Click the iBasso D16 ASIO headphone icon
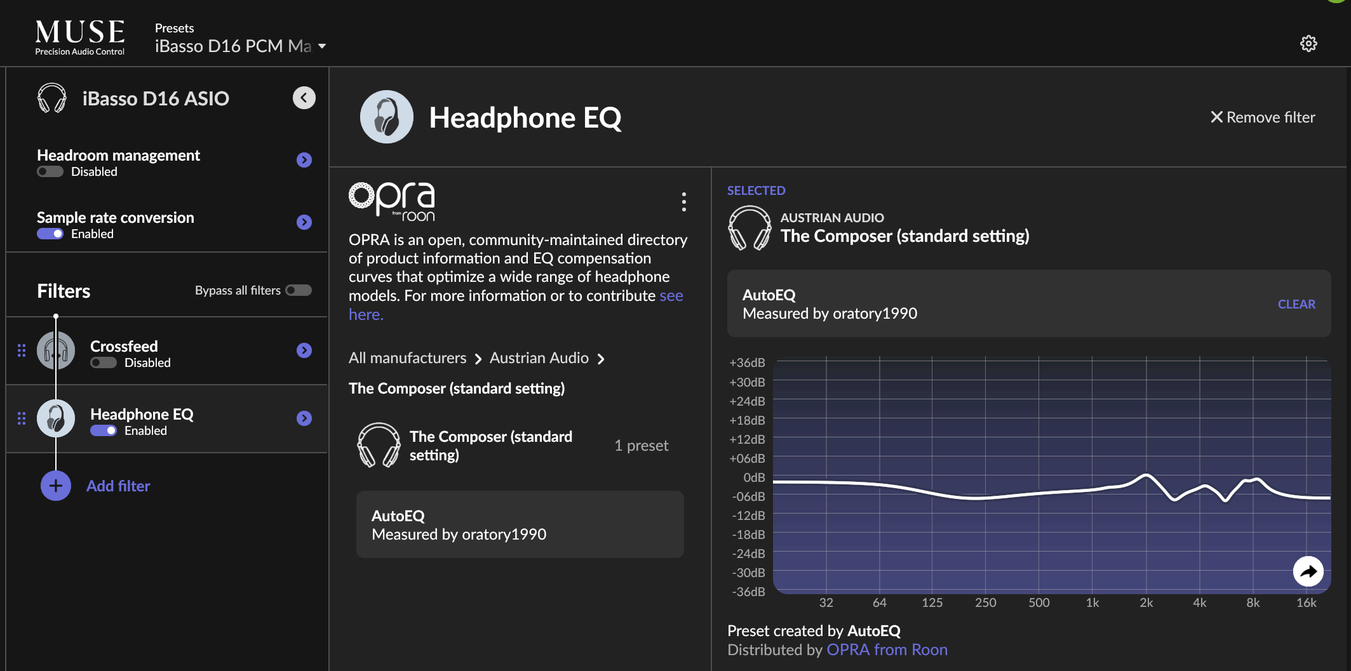The width and height of the screenshot is (1351, 671). click(x=52, y=98)
